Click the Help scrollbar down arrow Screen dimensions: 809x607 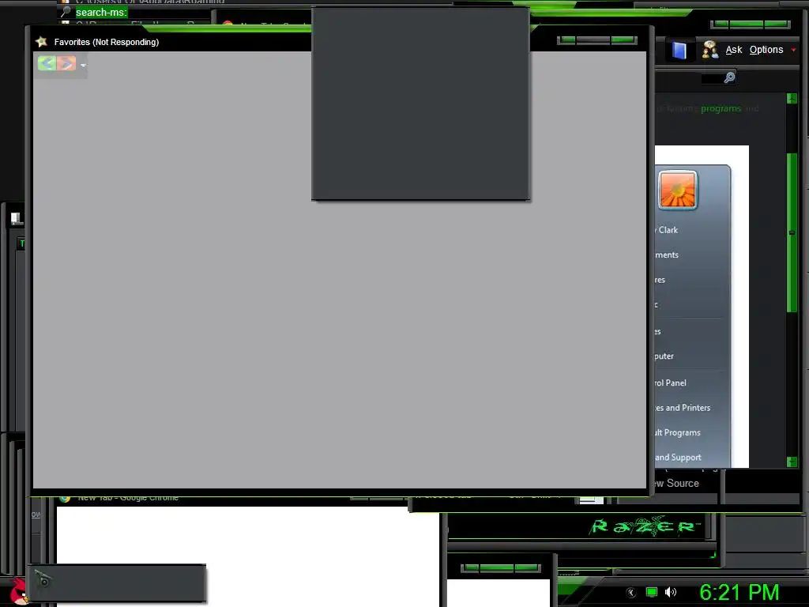pyautogui.click(x=792, y=462)
